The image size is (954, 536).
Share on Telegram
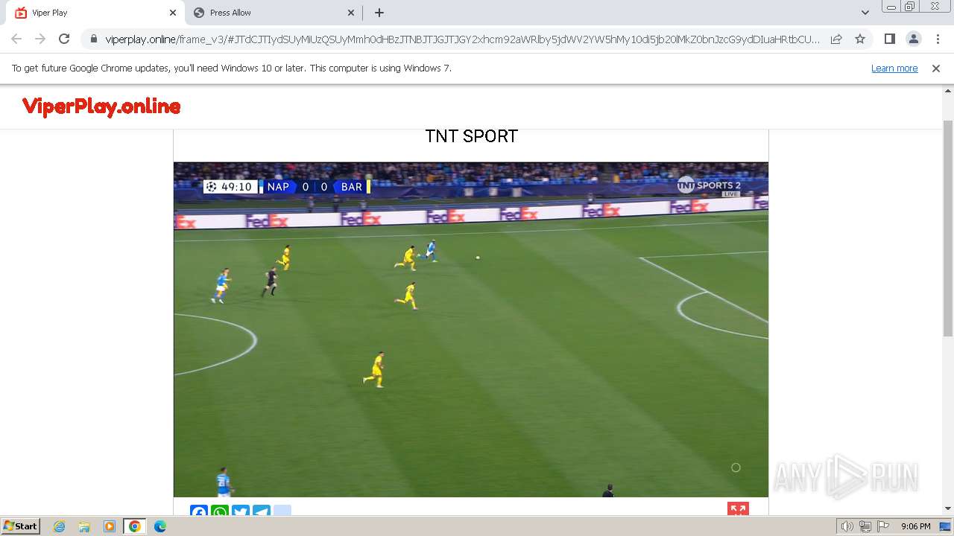pyautogui.click(x=262, y=511)
